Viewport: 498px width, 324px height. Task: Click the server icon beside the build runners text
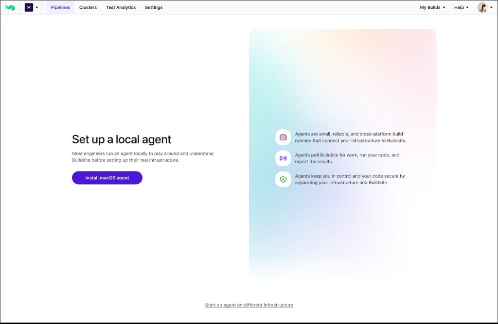click(283, 137)
